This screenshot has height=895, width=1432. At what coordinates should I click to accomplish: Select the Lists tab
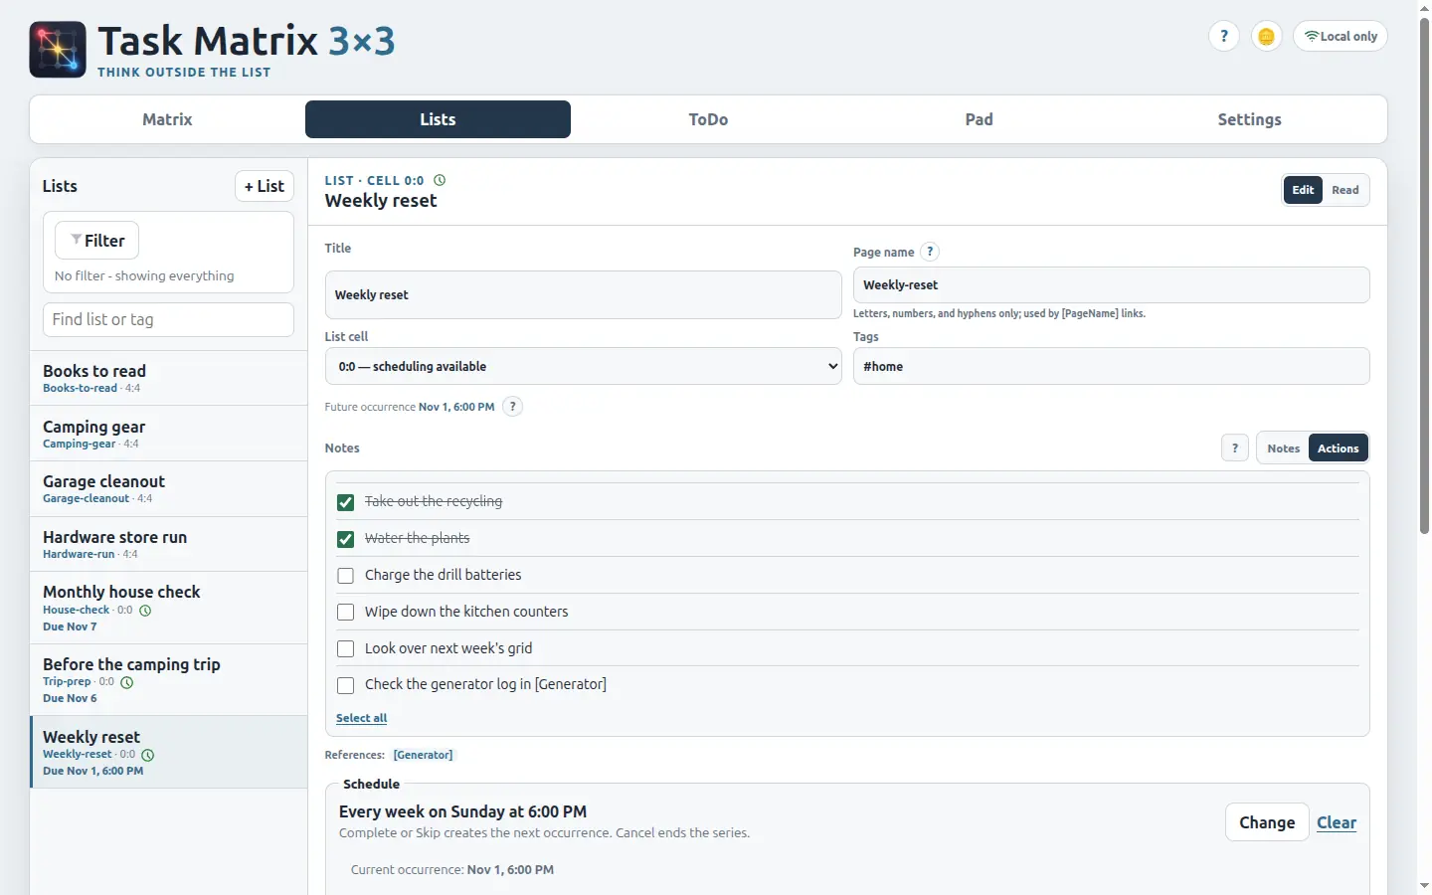click(438, 119)
